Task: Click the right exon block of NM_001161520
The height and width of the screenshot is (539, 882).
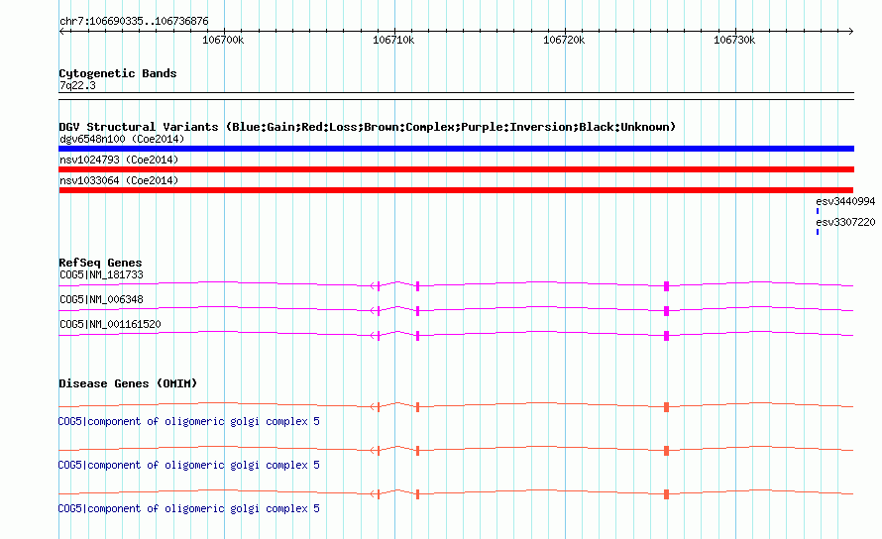Action: pos(667,336)
